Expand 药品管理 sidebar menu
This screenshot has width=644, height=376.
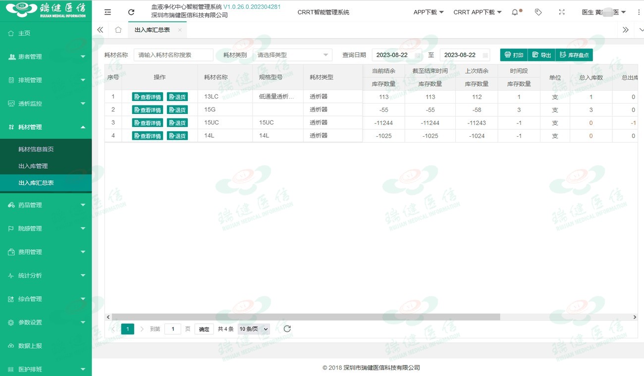(x=46, y=205)
